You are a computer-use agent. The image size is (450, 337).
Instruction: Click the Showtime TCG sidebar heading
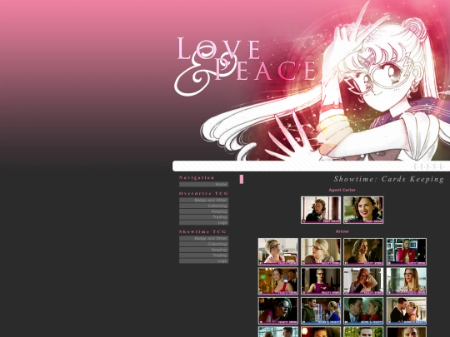202,231
